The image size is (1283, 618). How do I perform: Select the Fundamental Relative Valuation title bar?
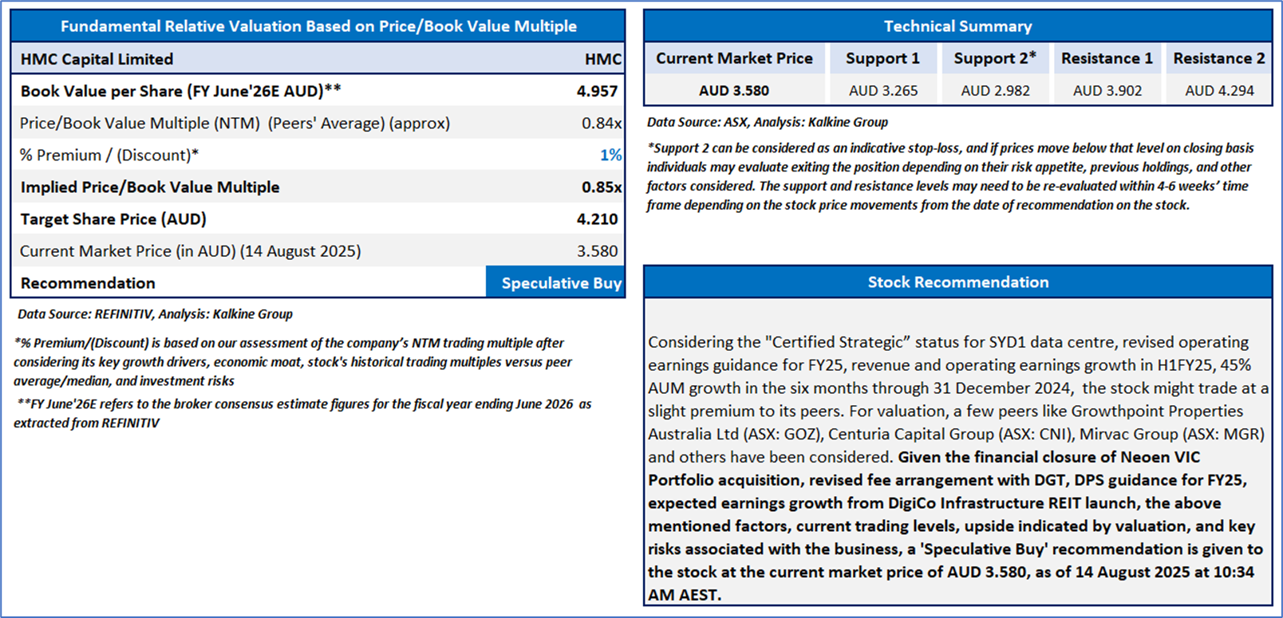tap(318, 26)
